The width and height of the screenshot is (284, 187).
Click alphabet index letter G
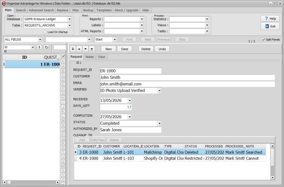pyautogui.click(x=63, y=93)
